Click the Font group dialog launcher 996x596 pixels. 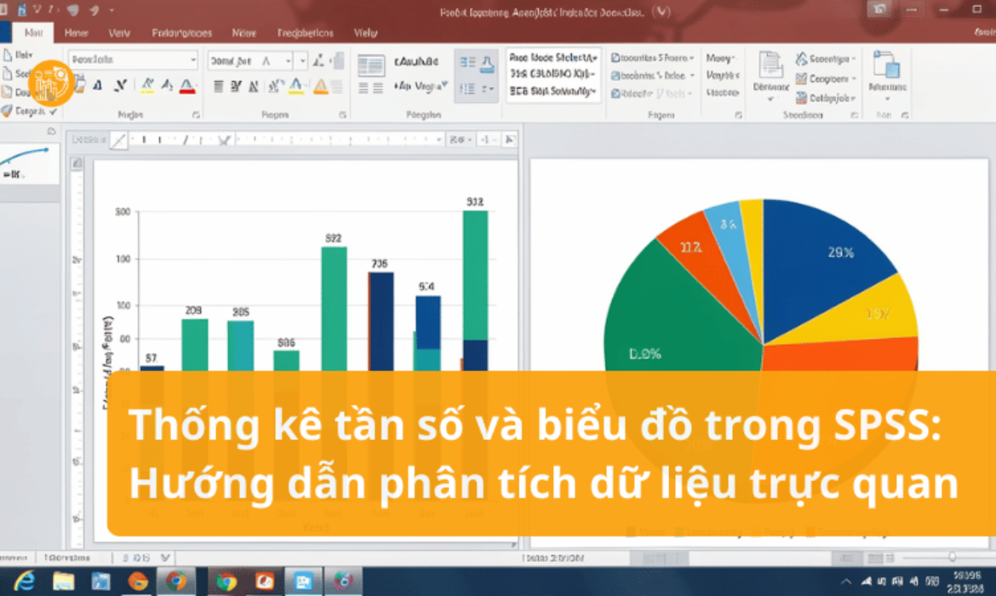(x=195, y=113)
